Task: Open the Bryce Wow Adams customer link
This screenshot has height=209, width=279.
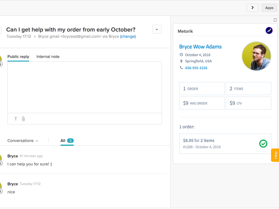Action: [x=200, y=47]
